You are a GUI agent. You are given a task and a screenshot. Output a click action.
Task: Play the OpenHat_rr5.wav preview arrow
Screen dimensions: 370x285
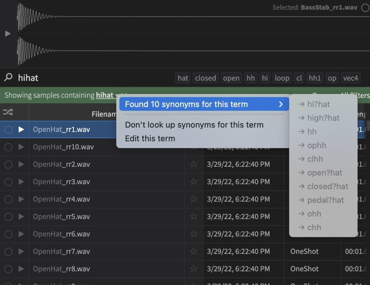coord(21,217)
